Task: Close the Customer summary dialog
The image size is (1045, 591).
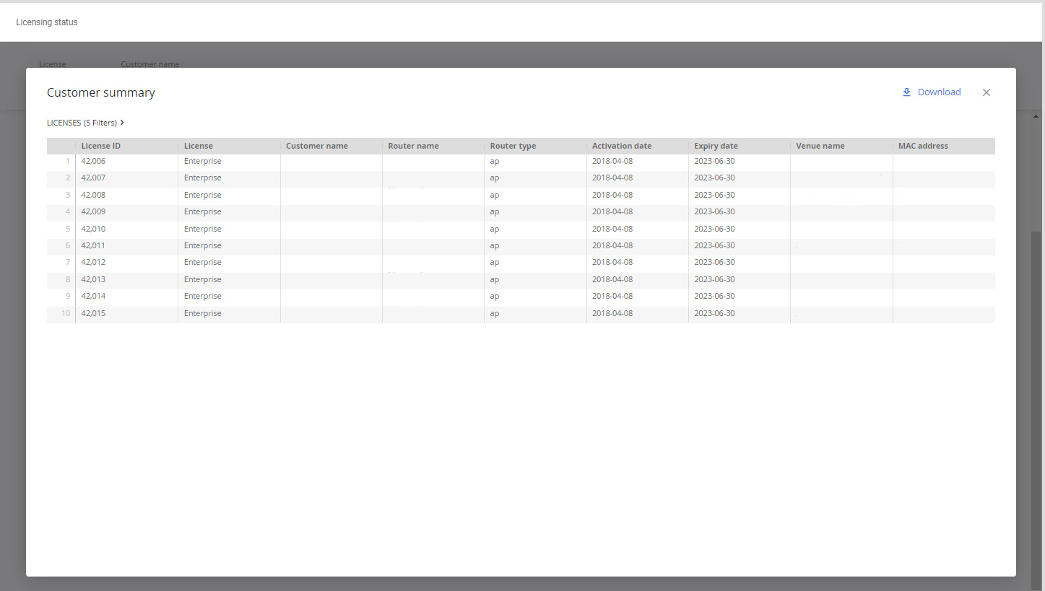Action: pyautogui.click(x=986, y=92)
